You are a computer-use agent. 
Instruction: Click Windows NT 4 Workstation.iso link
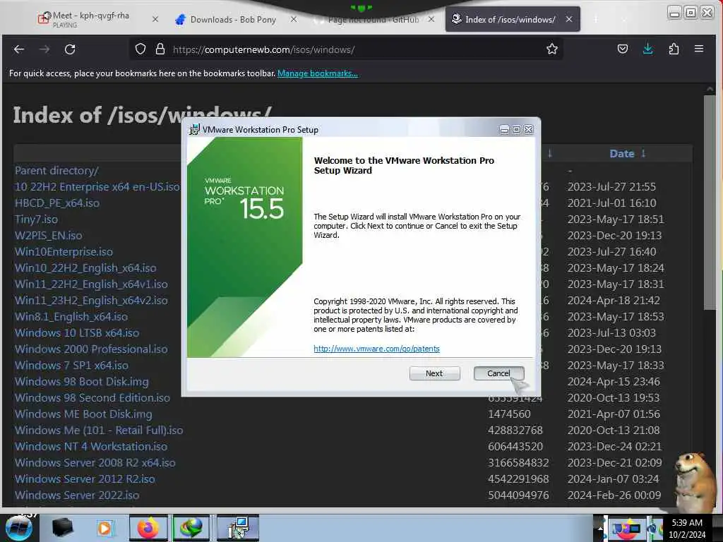pyautogui.click(x=91, y=447)
